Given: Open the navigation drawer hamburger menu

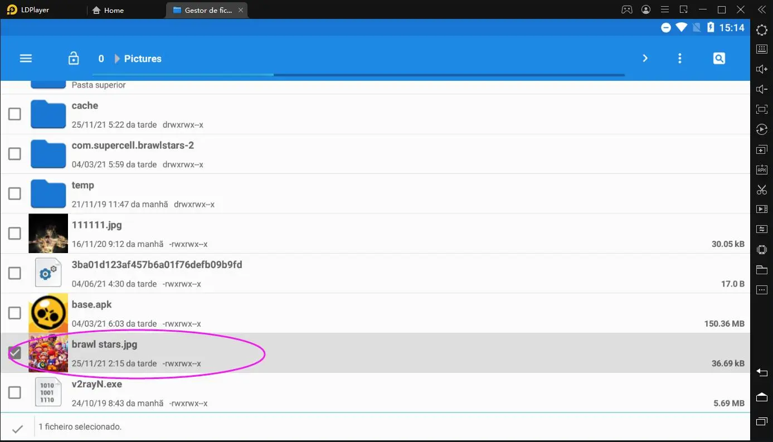Looking at the screenshot, I should click(x=26, y=58).
